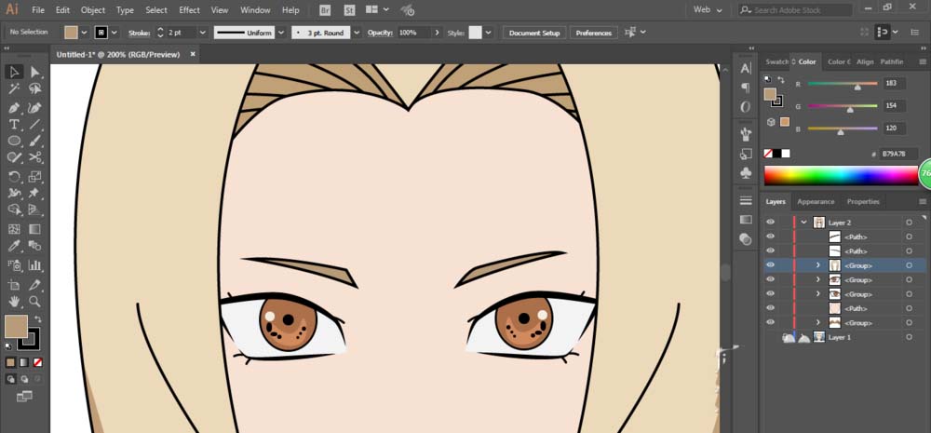Open the Brushes panel icon
This screenshot has width=931, height=433.
[746, 134]
